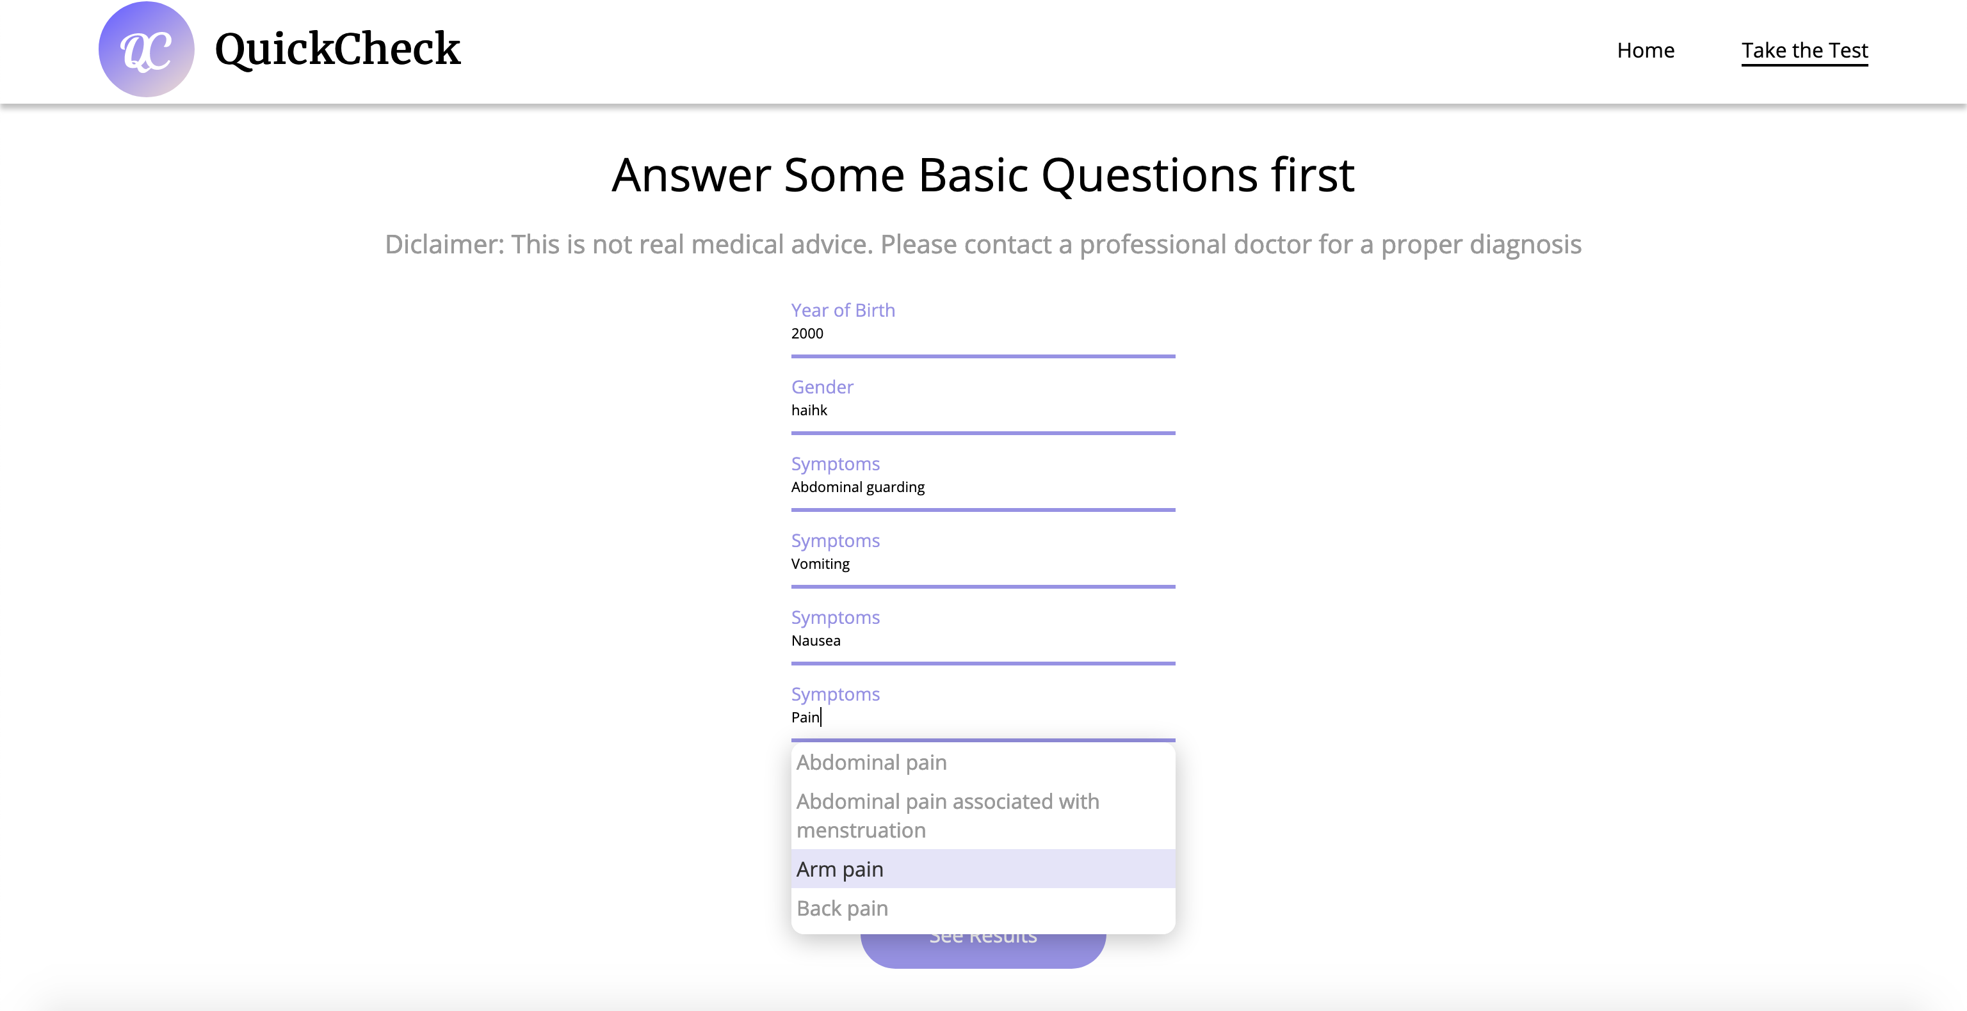1967x1011 pixels.
Task: Click the Gender field label
Action: click(822, 387)
